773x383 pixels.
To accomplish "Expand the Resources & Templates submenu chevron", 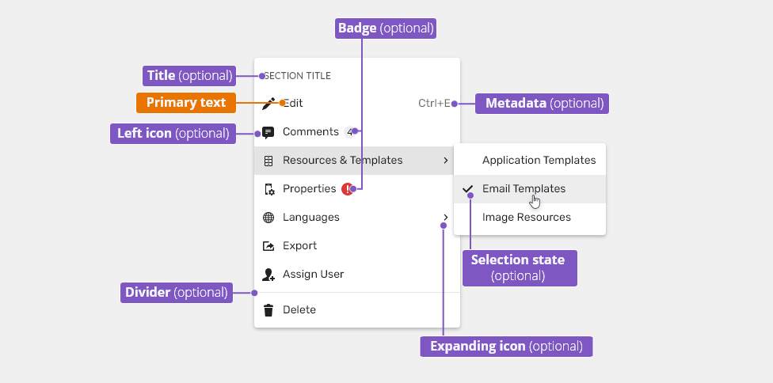I will pyautogui.click(x=446, y=161).
